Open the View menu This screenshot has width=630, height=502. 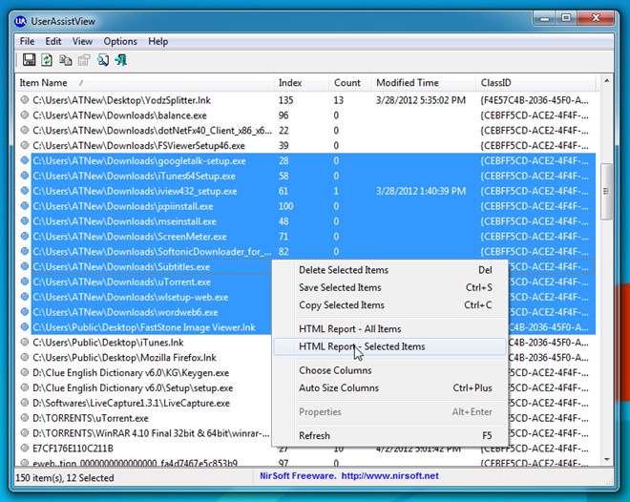tap(82, 41)
